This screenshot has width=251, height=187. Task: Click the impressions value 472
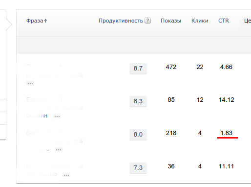click(171, 67)
